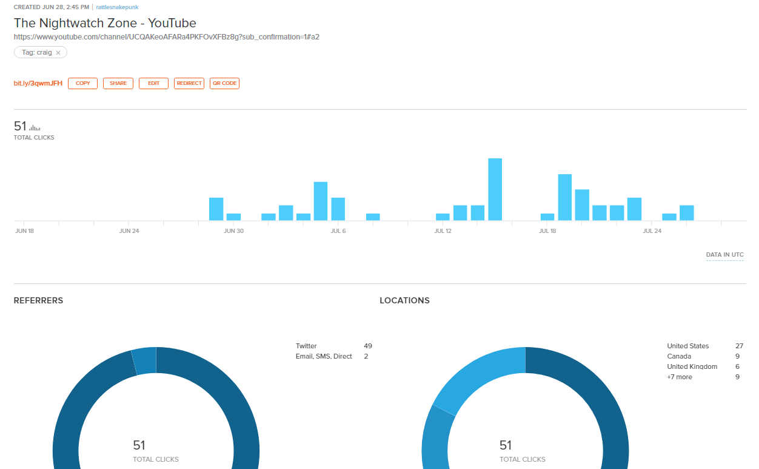Click the small lighter slice of referrers donut

(x=144, y=360)
